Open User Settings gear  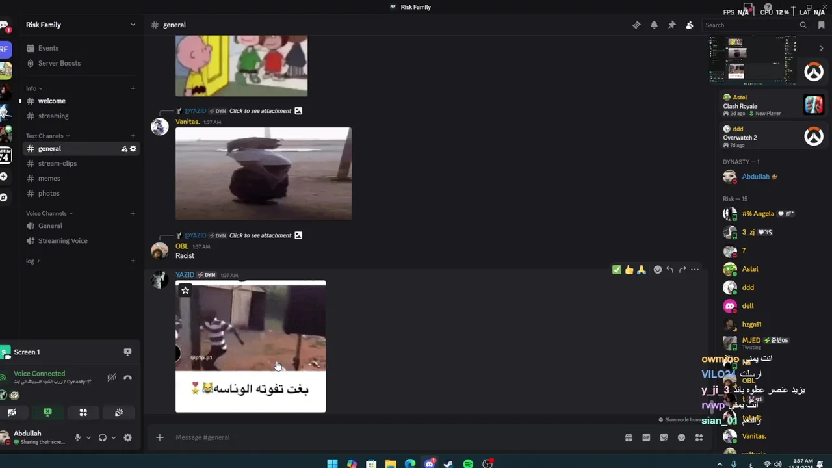pos(127,437)
